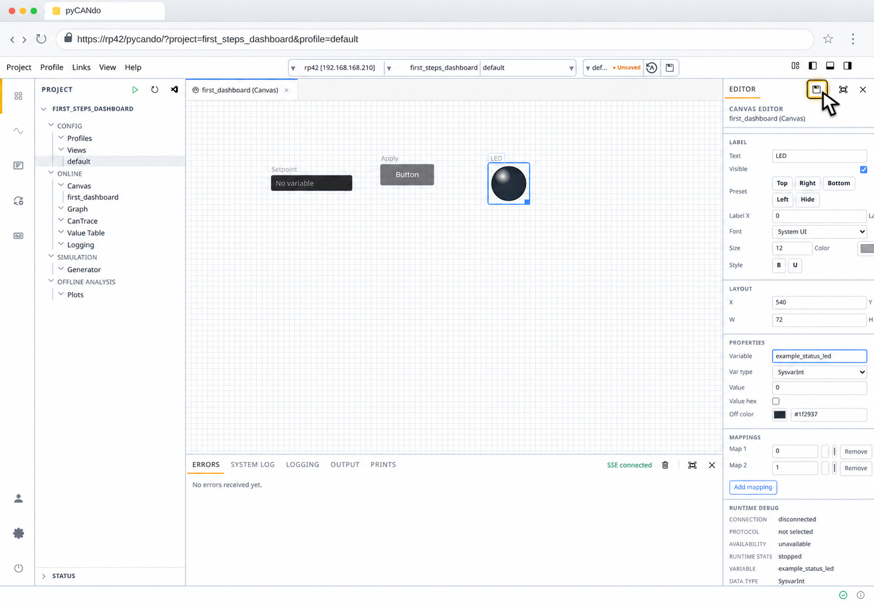The width and height of the screenshot is (874, 603).
Task: Click the power icon in left sidebar
Action: [x=19, y=568]
